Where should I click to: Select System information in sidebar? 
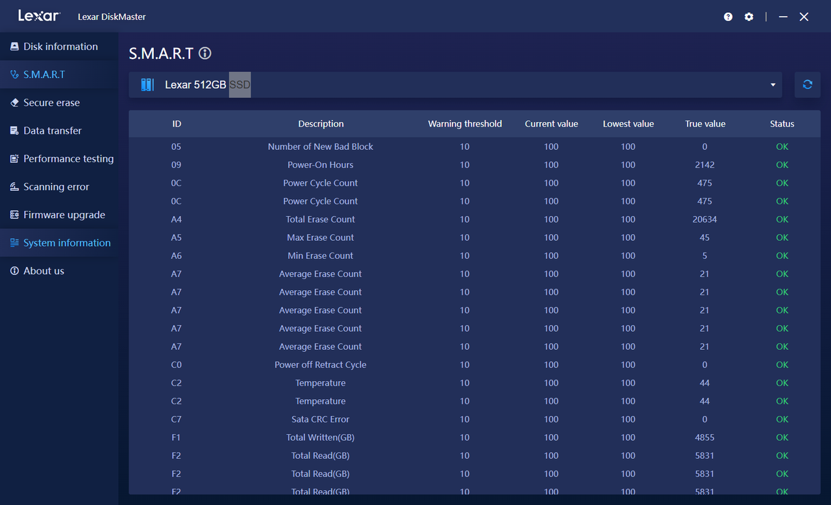click(x=59, y=243)
